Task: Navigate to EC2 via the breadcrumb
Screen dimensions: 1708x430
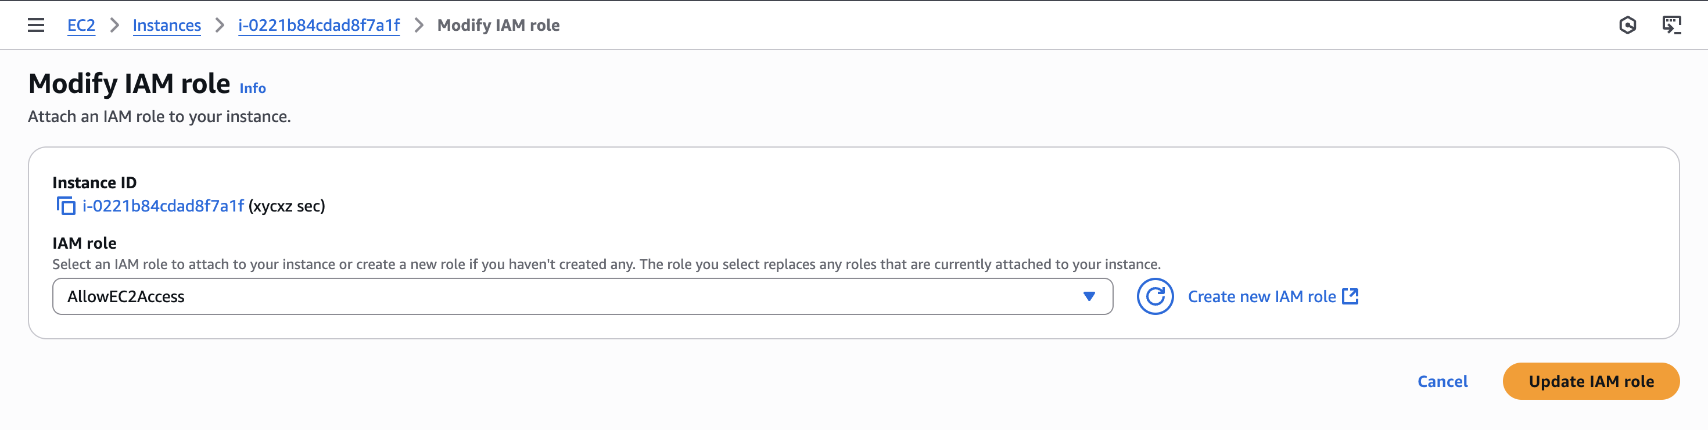Action: tap(81, 24)
